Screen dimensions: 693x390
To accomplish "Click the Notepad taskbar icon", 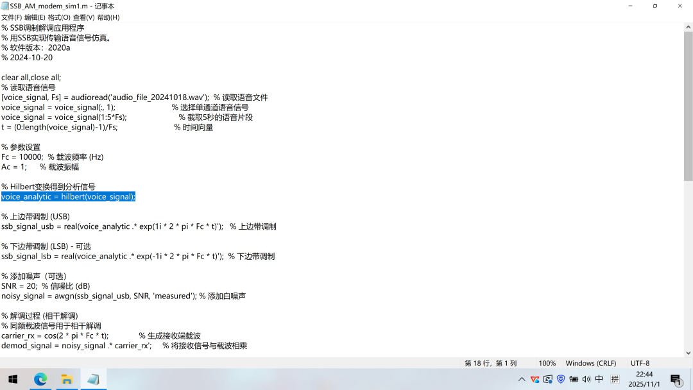I will (93, 379).
